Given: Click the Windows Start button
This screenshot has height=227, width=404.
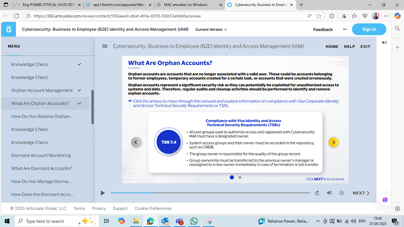Looking at the screenshot, I should (x=7, y=221).
